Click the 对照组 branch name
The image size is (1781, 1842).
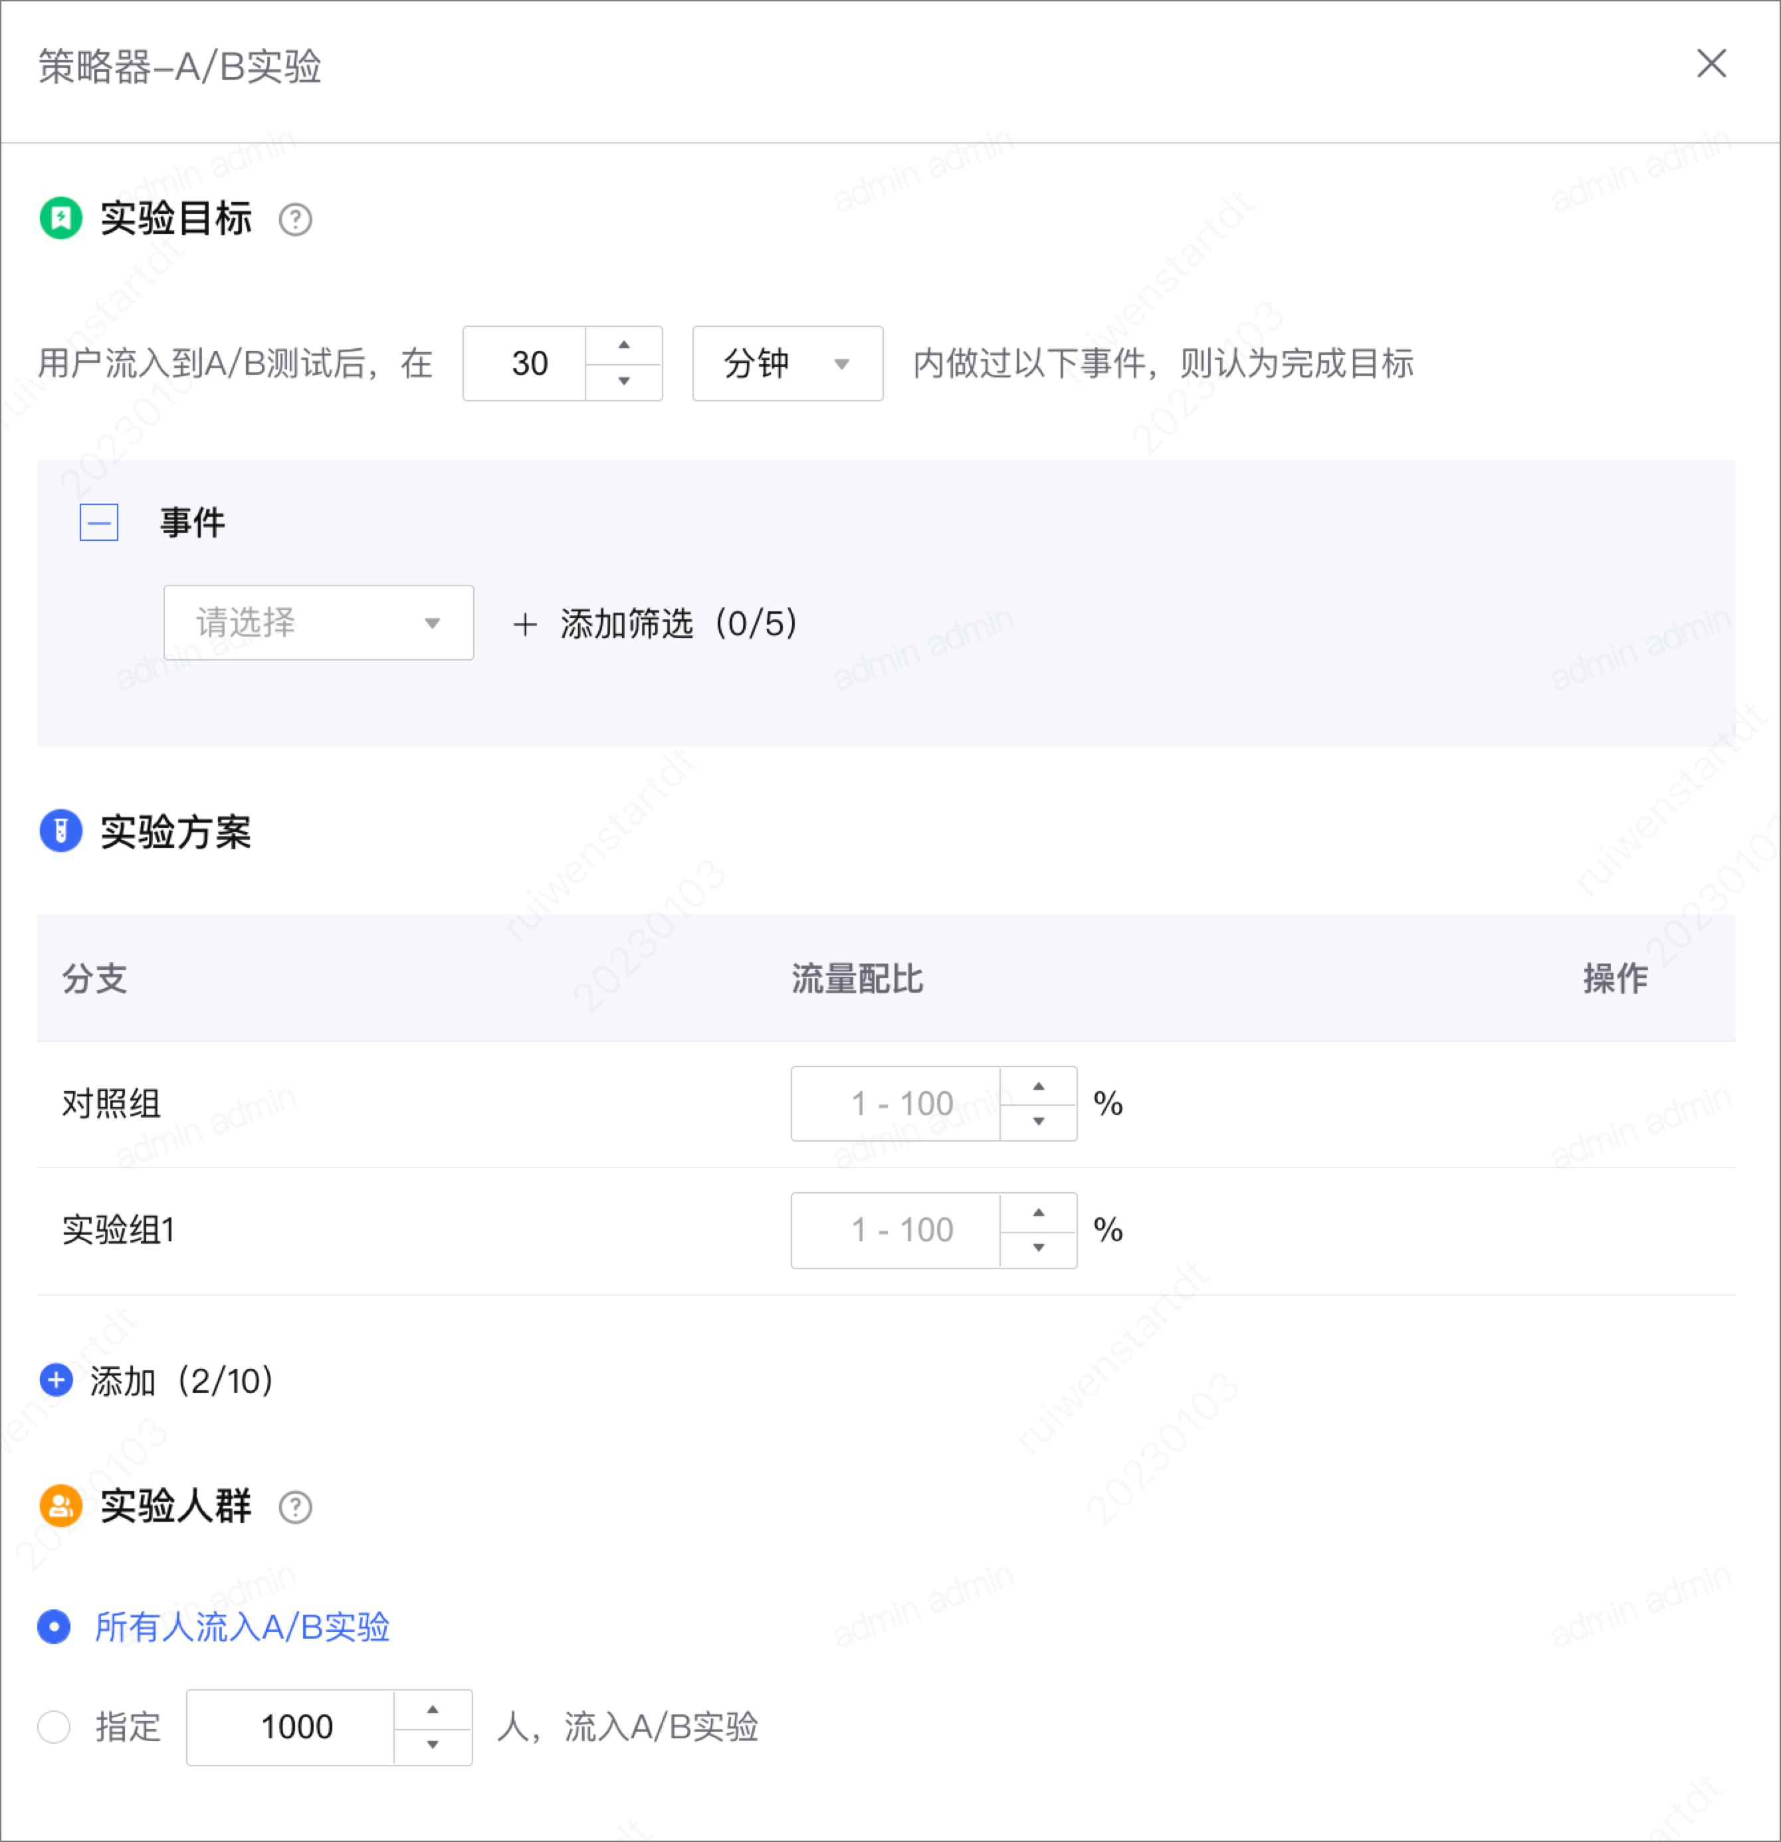(111, 1103)
